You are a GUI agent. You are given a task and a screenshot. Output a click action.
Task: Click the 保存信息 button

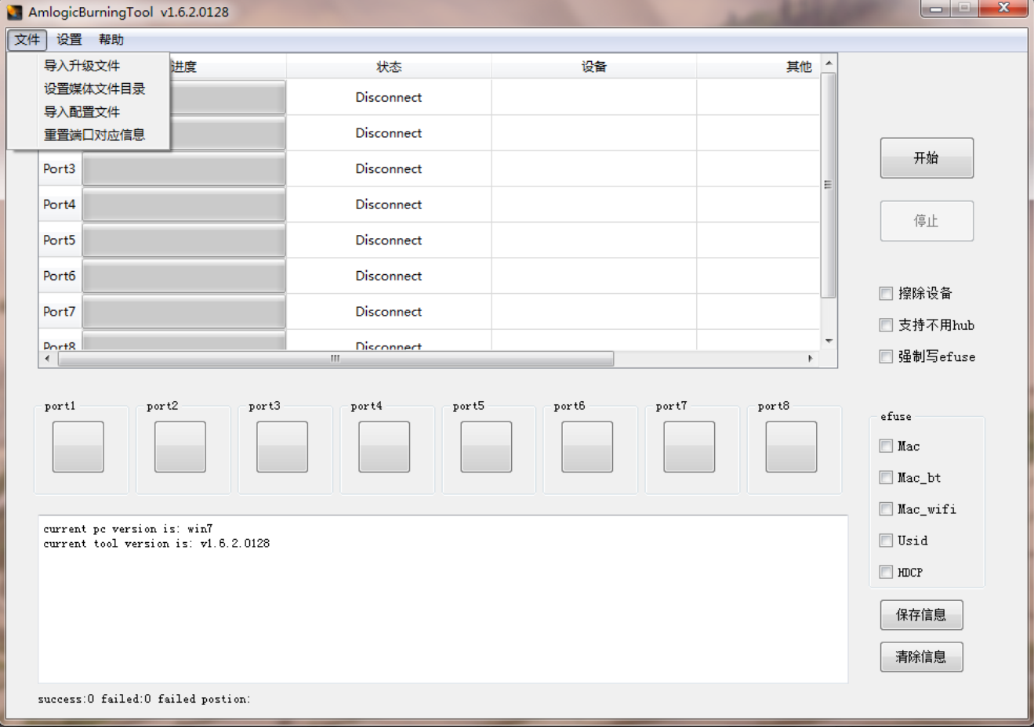pos(921,615)
